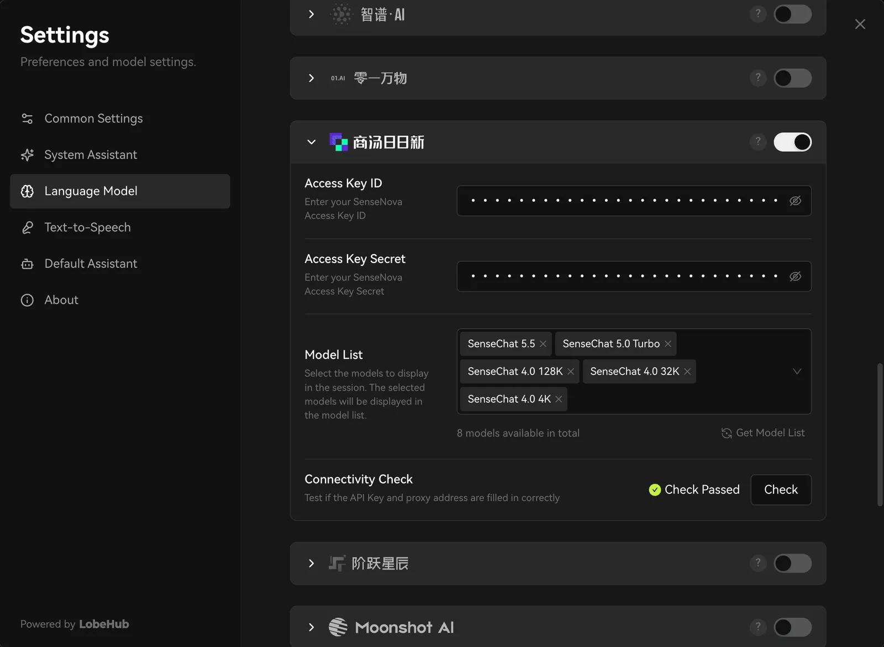Expand the Moonshot AI provider section

[x=312, y=627]
